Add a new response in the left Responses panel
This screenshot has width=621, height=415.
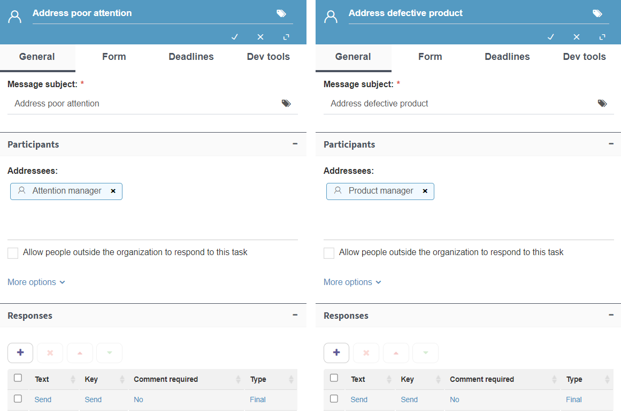click(x=20, y=352)
